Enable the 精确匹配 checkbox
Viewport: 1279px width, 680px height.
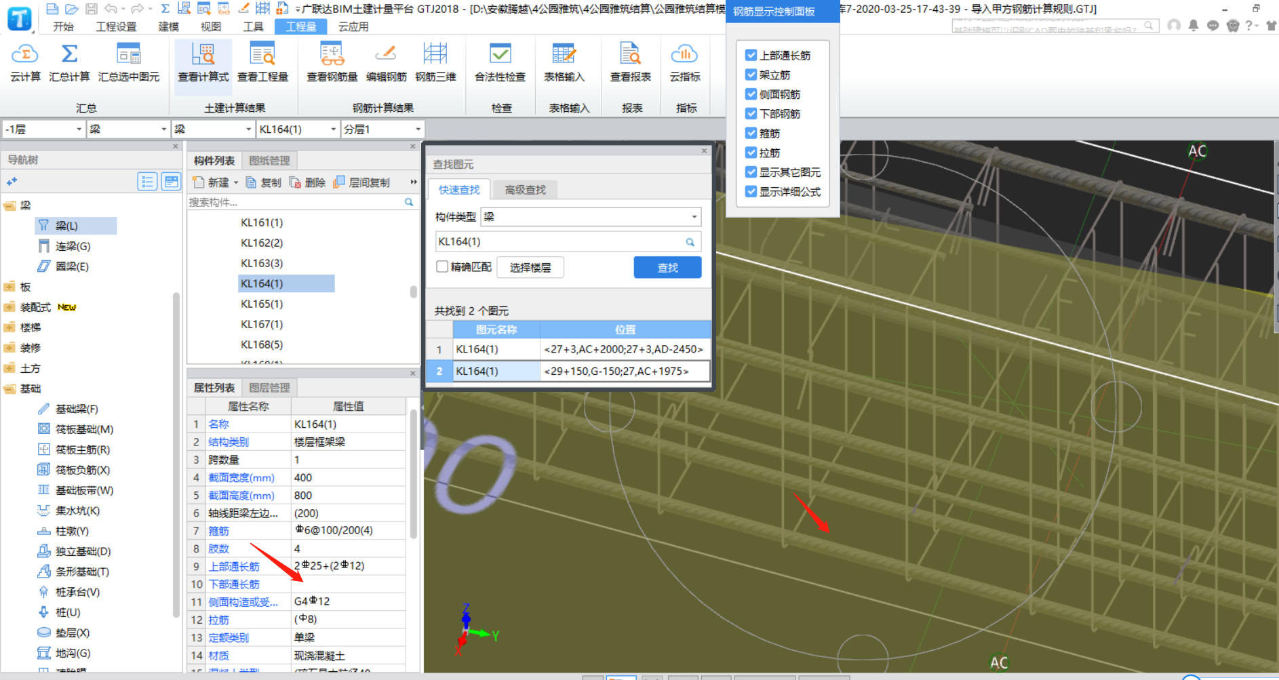(x=442, y=267)
